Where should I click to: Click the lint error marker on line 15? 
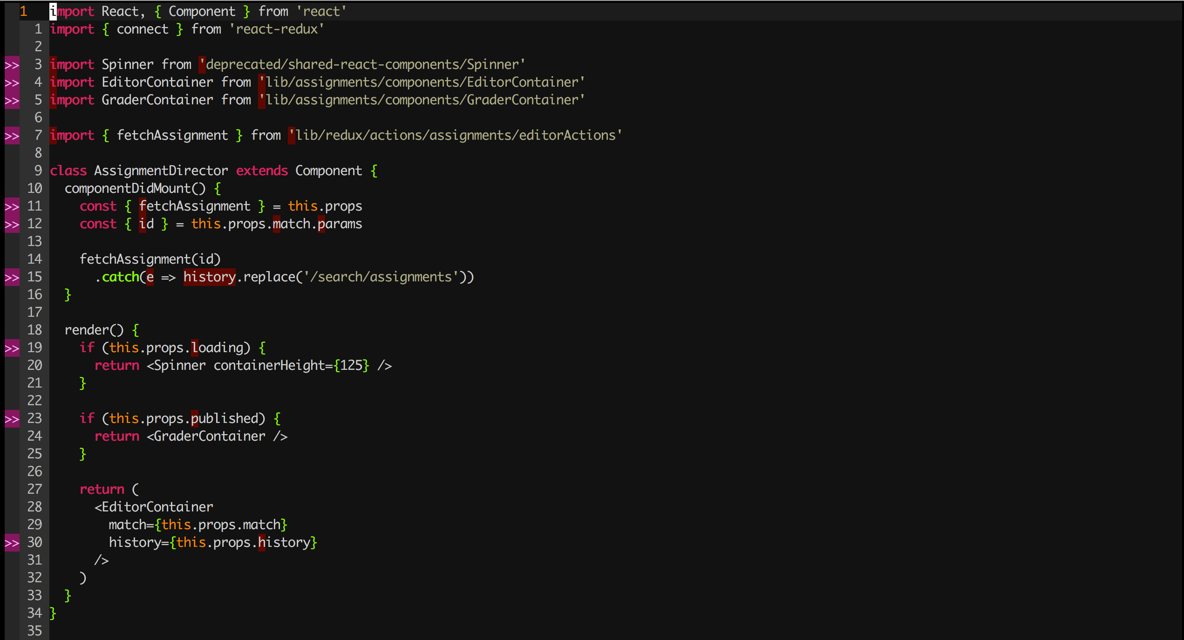[x=12, y=277]
